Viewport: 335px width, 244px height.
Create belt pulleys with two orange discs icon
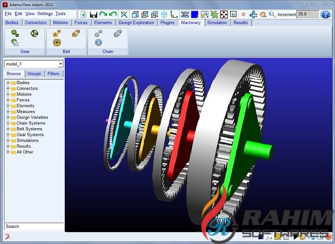tap(57, 33)
